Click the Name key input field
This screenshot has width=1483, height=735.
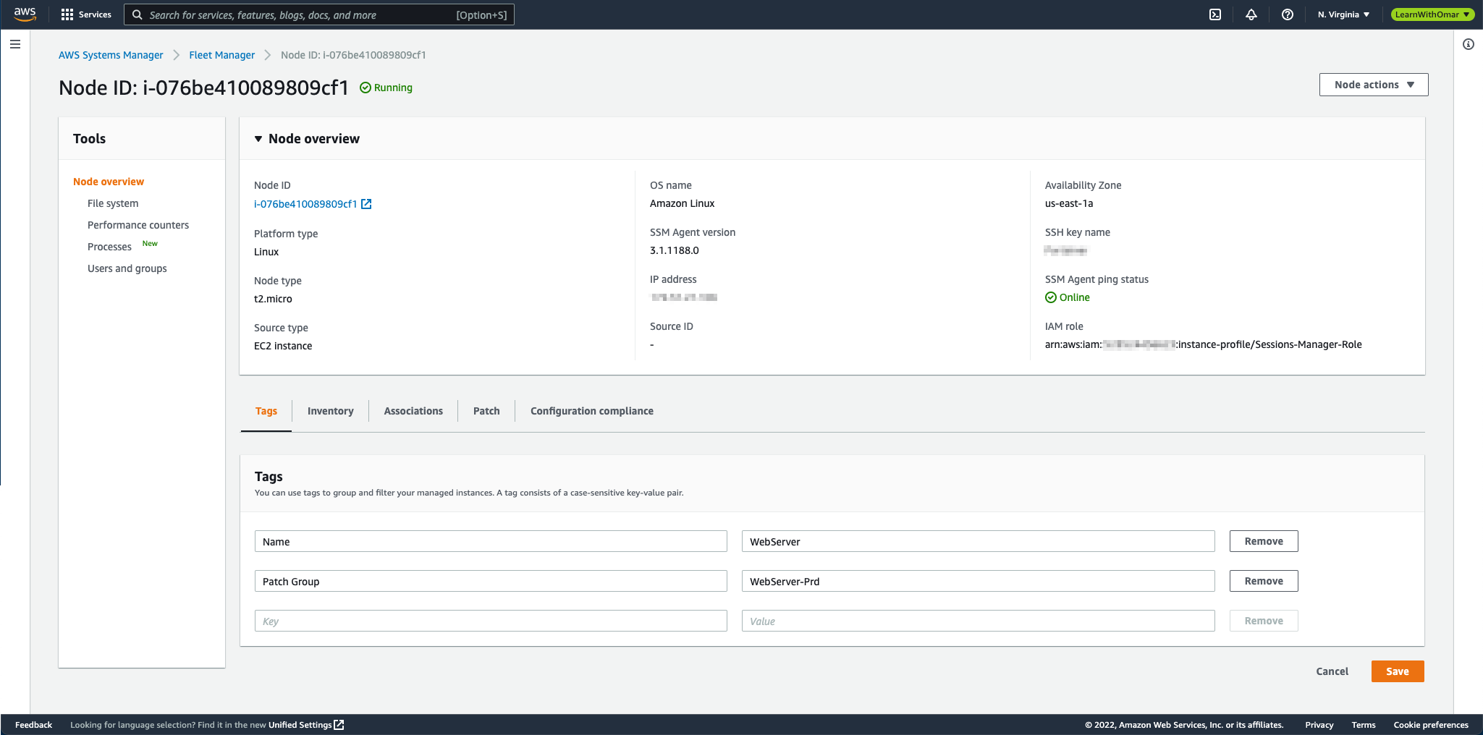click(491, 541)
